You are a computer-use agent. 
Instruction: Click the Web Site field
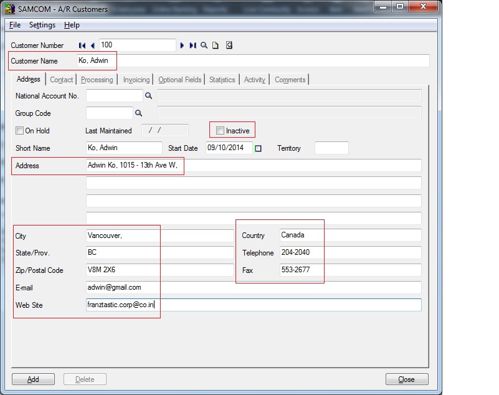[x=254, y=305]
